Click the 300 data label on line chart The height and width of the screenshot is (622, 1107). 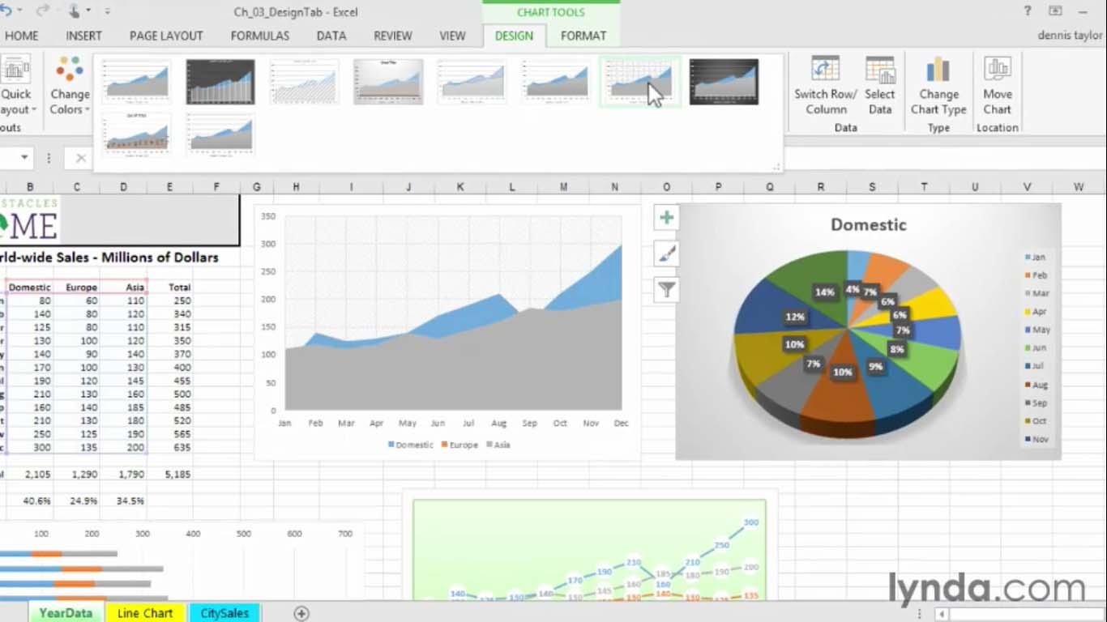tap(751, 522)
